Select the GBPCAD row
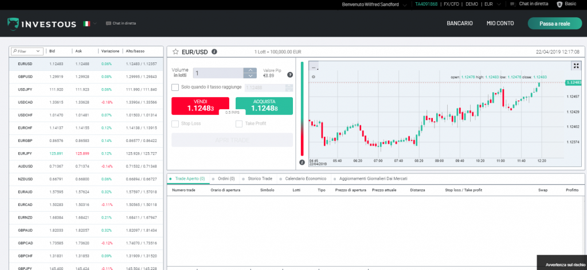The width and height of the screenshot is (587, 270). tap(86, 243)
